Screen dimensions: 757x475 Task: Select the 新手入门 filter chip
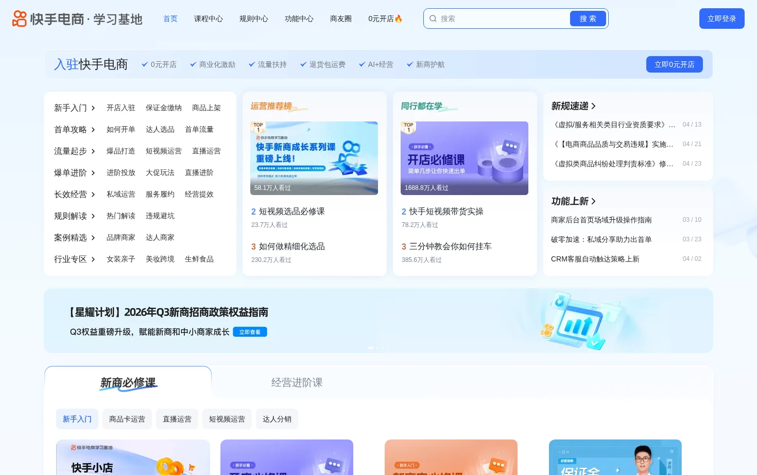(x=77, y=419)
